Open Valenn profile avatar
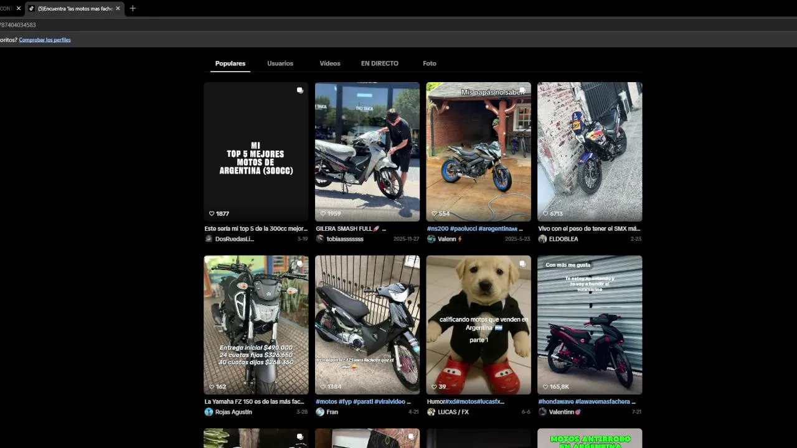797x448 pixels. pyautogui.click(x=431, y=239)
